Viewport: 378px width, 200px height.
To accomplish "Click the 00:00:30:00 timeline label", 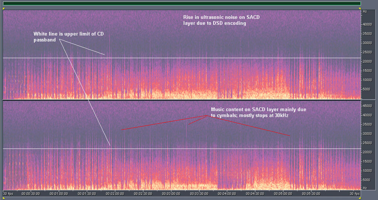I will (30, 194).
